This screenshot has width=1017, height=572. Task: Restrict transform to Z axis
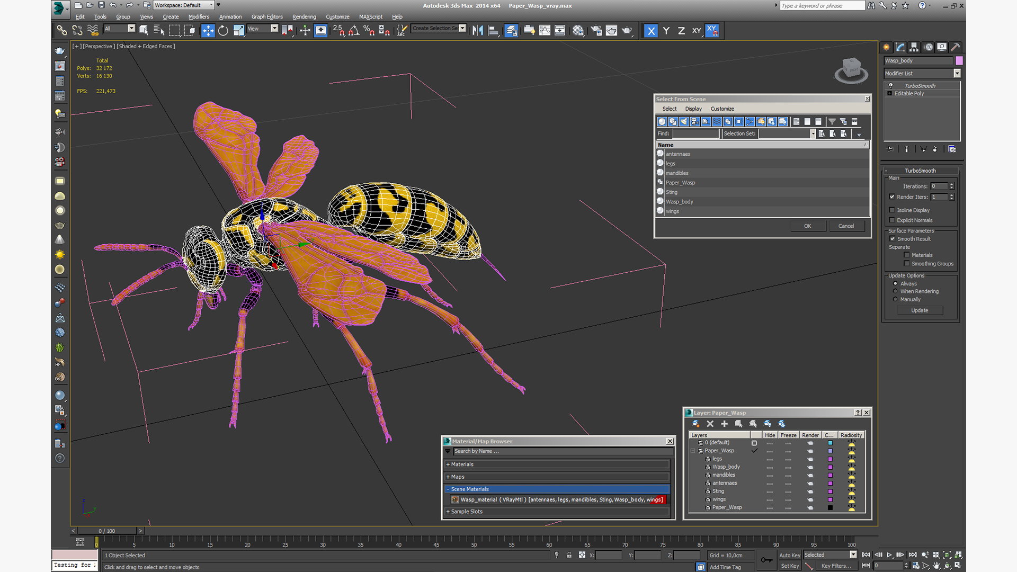tap(681, 31)
